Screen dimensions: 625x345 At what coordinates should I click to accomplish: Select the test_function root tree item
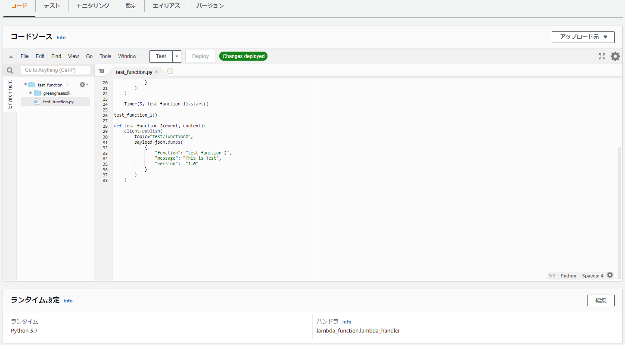coord(50,85)
